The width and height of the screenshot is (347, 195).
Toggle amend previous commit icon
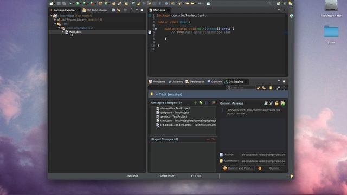coord(266,103)
